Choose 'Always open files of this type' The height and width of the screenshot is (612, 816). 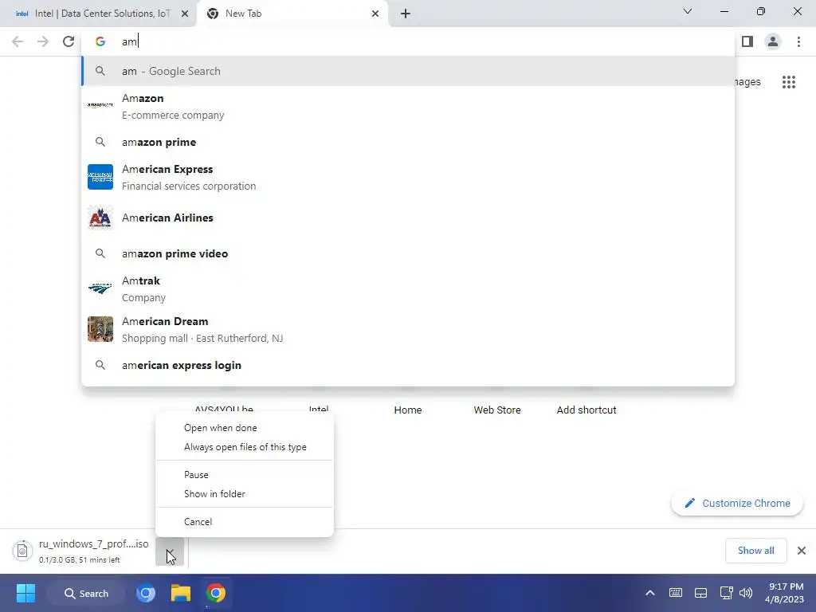pos(245,447)
